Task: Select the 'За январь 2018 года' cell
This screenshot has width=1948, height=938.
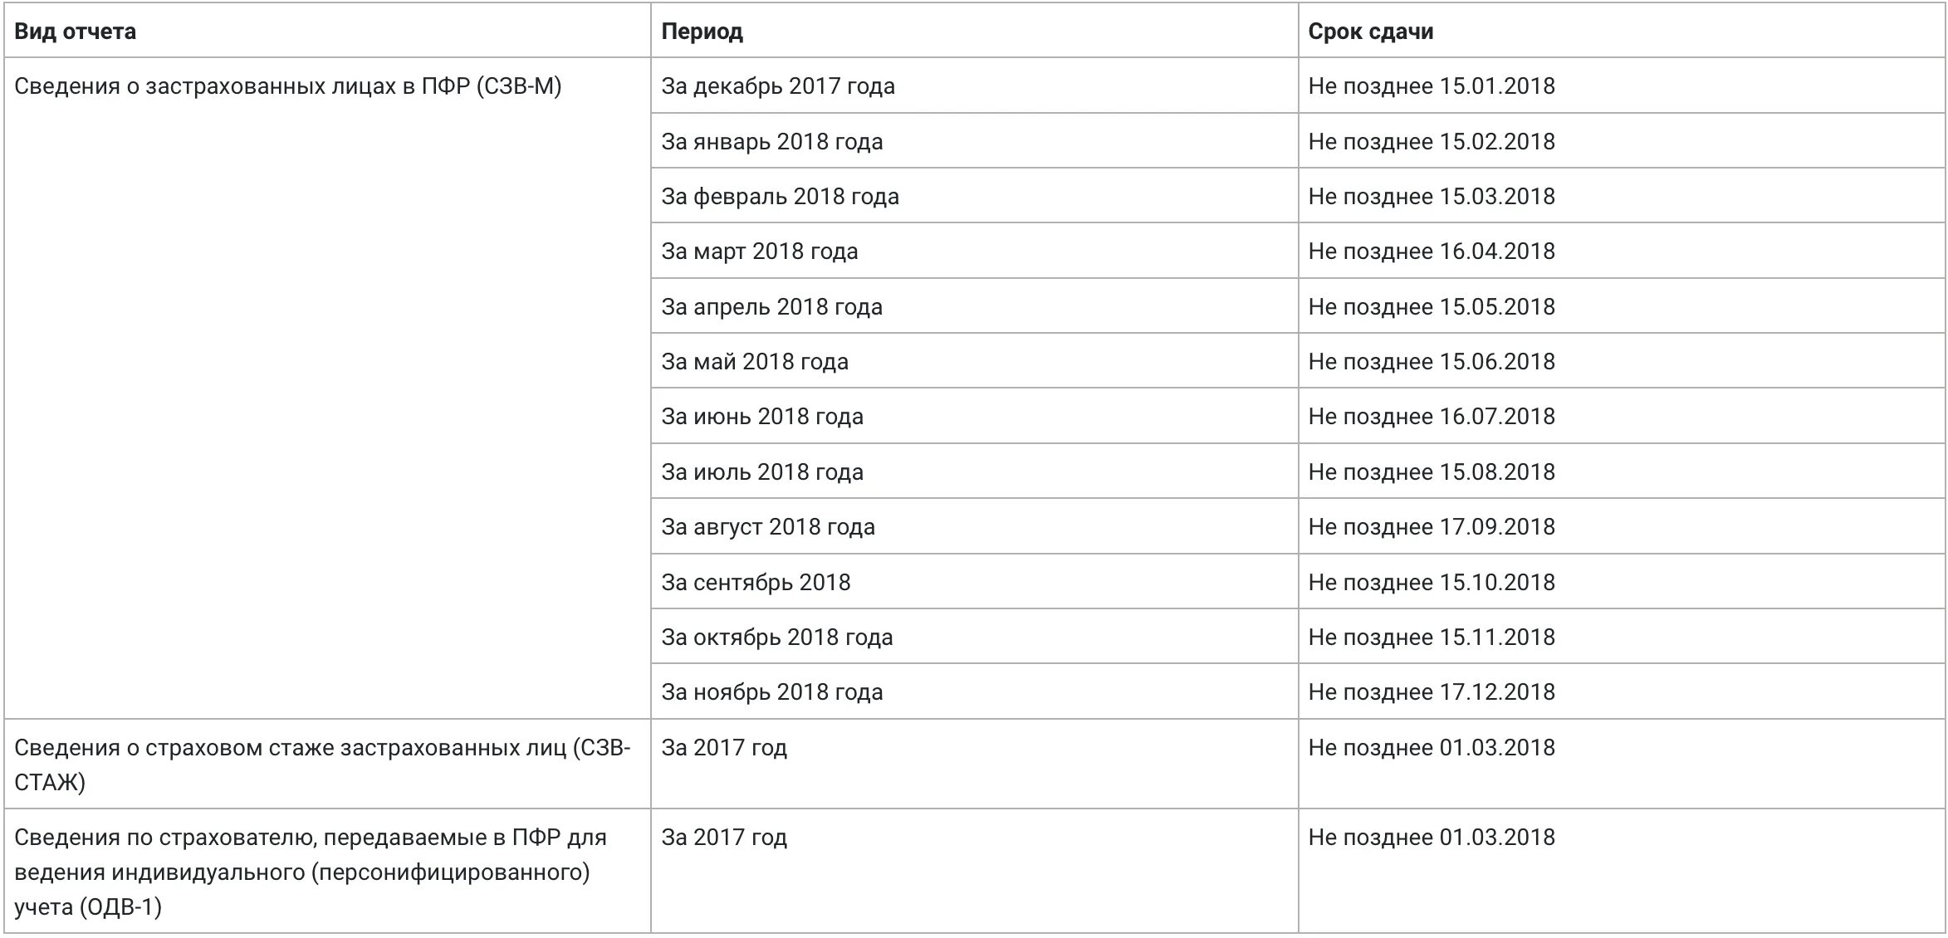Action: [x=974, y=141]
